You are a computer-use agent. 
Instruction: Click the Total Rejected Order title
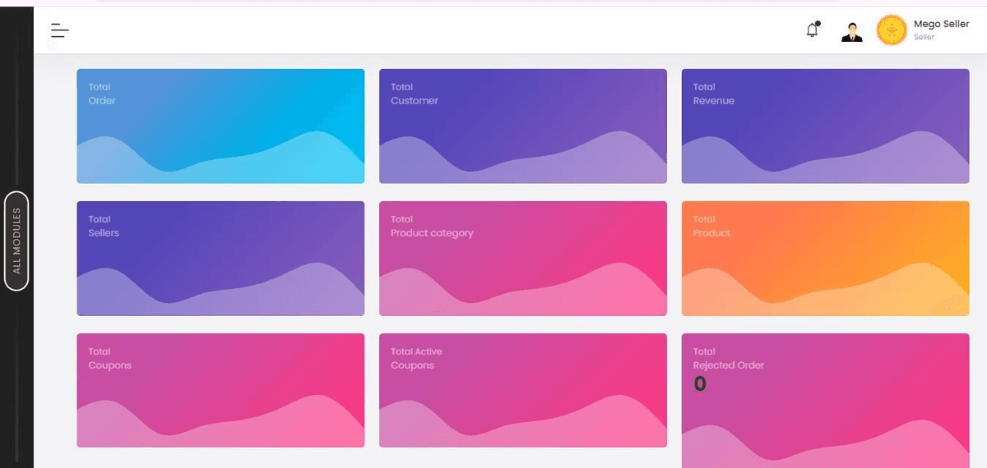pos(728,359)
